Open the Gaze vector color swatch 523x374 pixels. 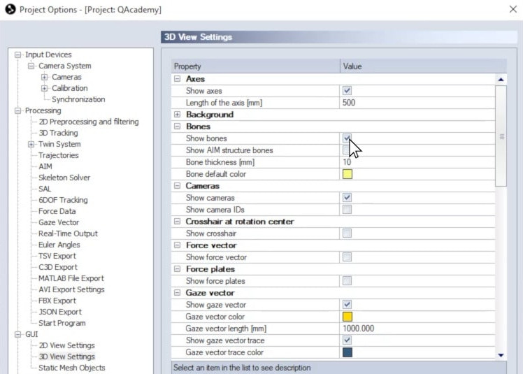(348, 316)
